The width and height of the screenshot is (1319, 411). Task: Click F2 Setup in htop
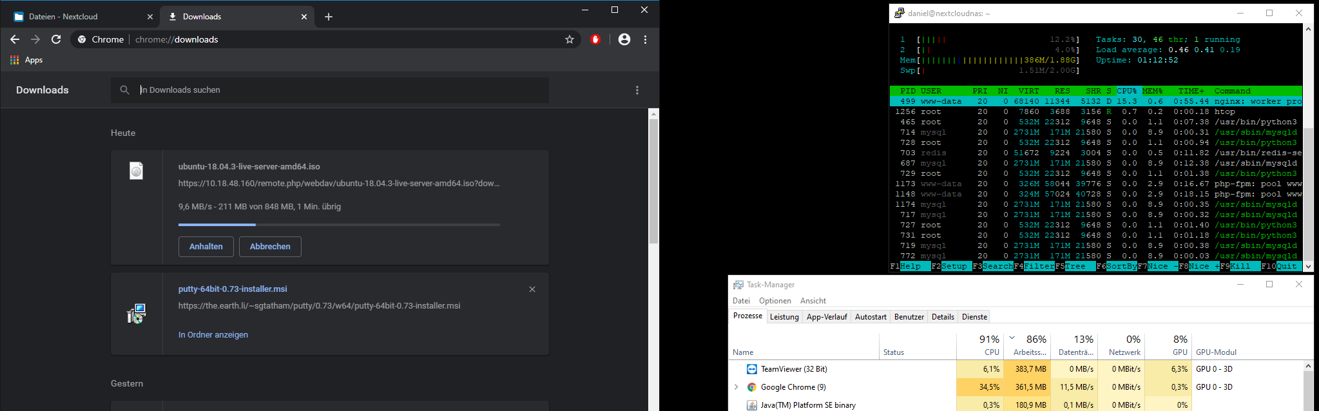click(952, 267)
